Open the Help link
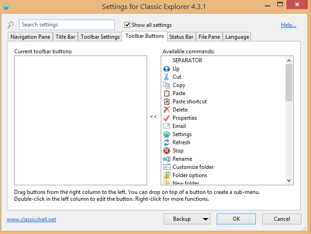The height and width of the screenshot is (234, 311). pos(289,25)
